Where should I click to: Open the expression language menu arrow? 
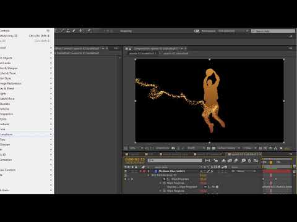(217, 187)
